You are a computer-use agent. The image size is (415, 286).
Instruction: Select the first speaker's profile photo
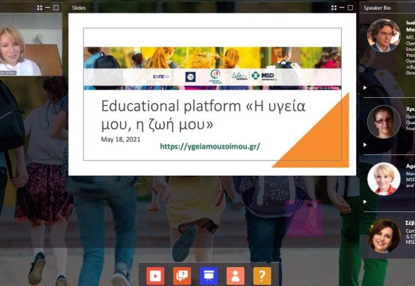[383, 35]
